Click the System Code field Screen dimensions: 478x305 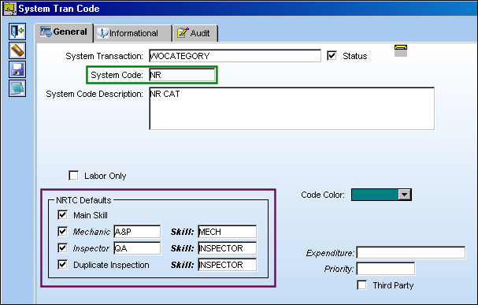182,75
